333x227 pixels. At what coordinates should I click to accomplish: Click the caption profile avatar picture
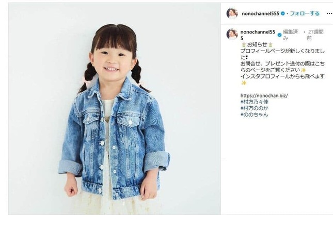pyautogui.click(x=232, y=35)
